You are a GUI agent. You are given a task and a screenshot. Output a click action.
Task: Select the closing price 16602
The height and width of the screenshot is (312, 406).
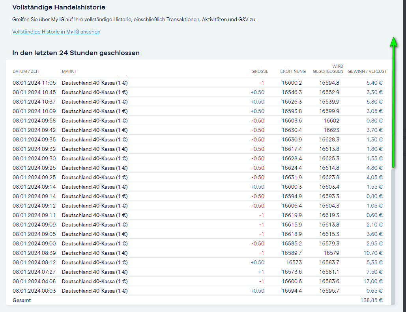coord(331,121)
